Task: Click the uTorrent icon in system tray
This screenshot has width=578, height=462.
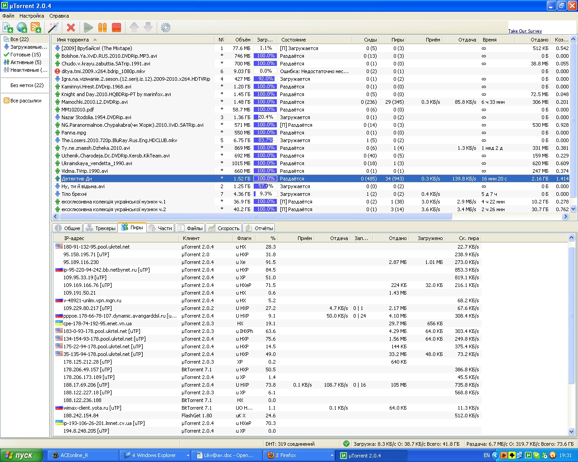Action: [528, 455]
